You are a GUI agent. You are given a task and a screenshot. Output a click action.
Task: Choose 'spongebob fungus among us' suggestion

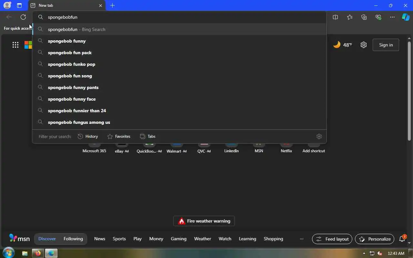pyautogui.click(x=179, y=122)
